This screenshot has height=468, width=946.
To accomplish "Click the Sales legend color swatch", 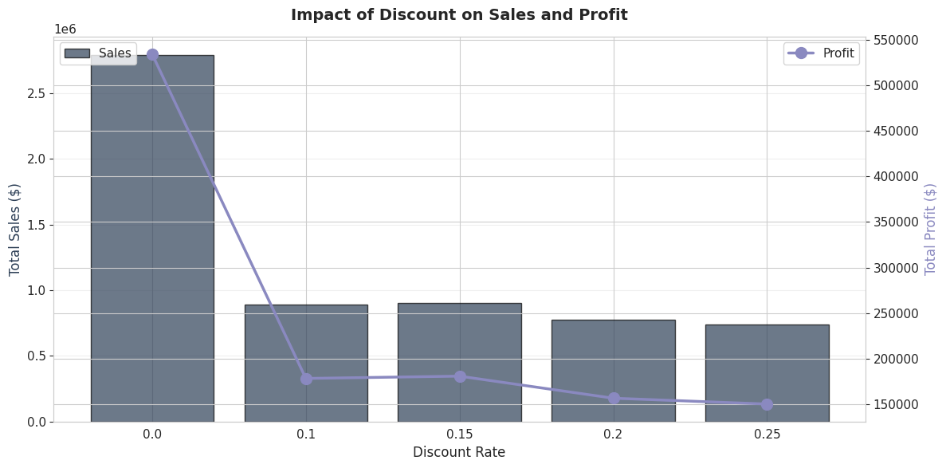I will [x=77, y=53].
